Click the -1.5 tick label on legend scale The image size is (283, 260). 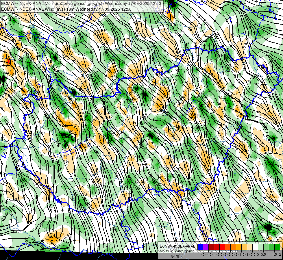[241, 255]
